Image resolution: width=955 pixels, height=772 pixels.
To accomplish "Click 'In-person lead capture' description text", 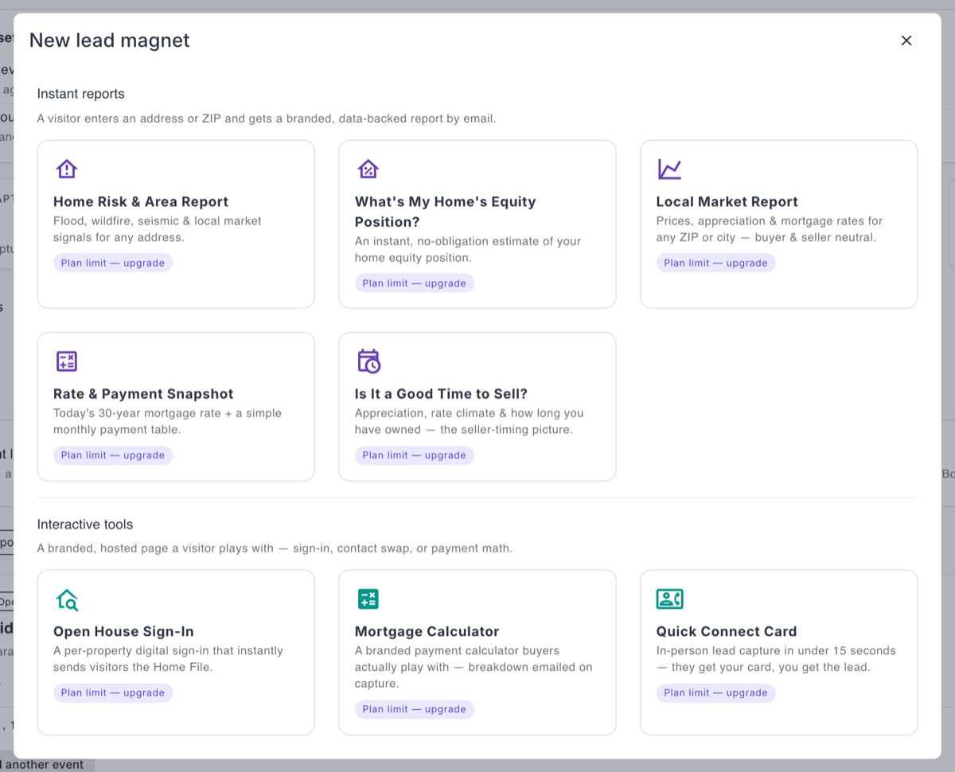I will (x=776, y=659).
